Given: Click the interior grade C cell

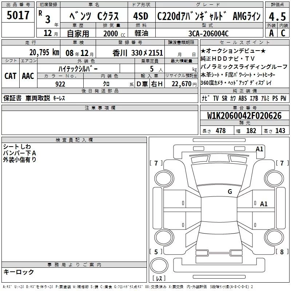Looking at the screenshot, I should pos(283,33).
